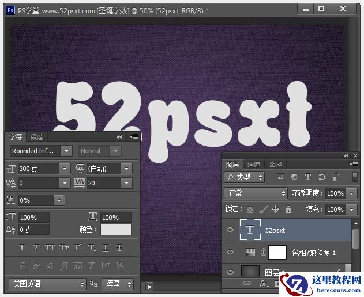The image size is (364, 297).
Task: Open the 类型 layer filter dropdown
Action: pyautogui.click(x=245, y=177)
